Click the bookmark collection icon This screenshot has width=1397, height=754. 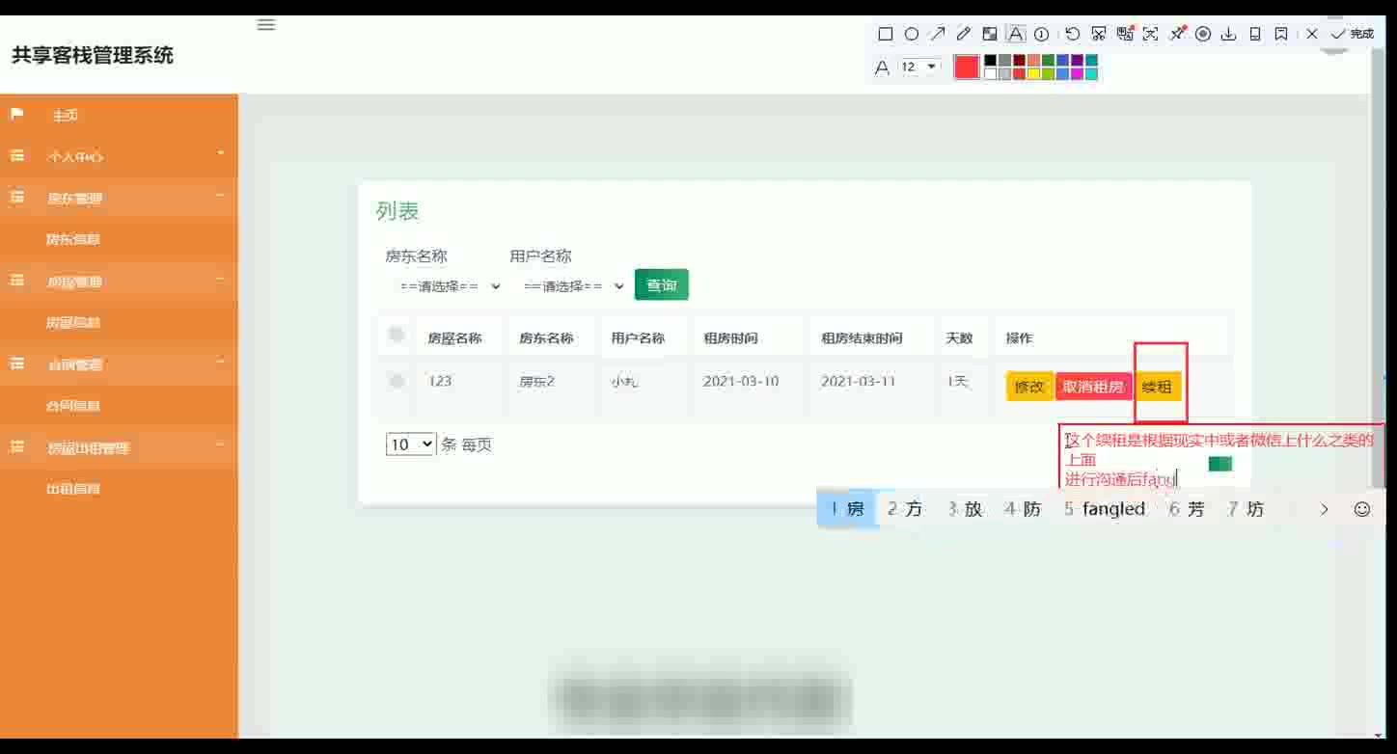1281,34
